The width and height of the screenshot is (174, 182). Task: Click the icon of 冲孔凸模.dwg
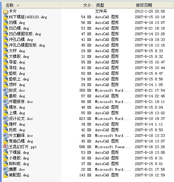6,40
